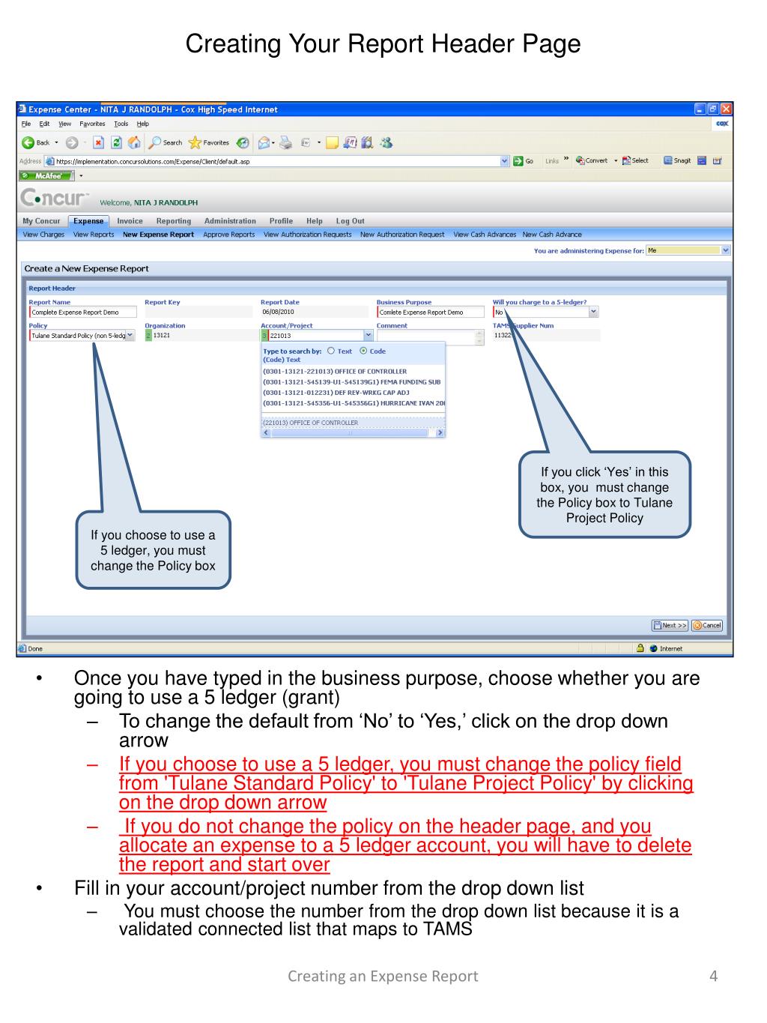Open the Account/Project dropdown arrow
Image resolution: width=767 pixels, height=1023 pixels.
coord(368,336)
